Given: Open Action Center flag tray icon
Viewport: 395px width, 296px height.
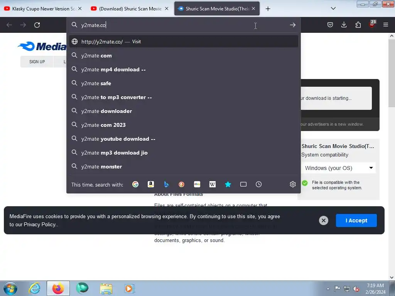Looking at the screenshot, I should point(337,289).
